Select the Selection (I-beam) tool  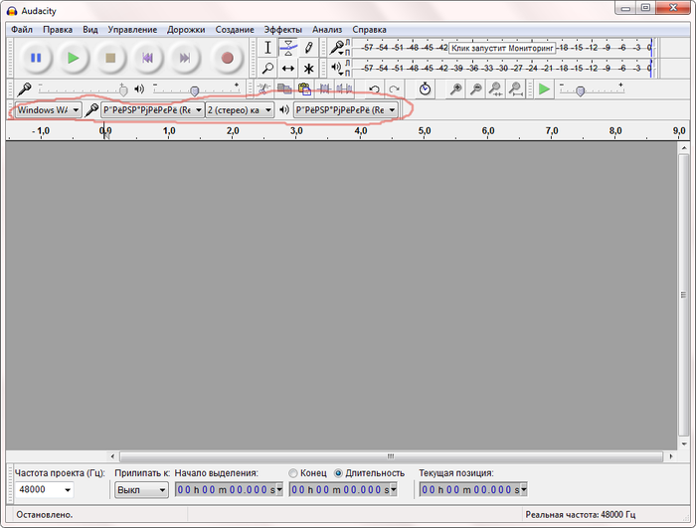coord(267,48)
